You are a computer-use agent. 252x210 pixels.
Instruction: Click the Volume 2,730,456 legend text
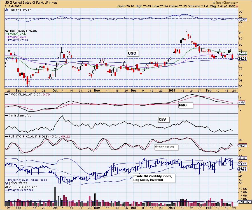pos(23,187)
